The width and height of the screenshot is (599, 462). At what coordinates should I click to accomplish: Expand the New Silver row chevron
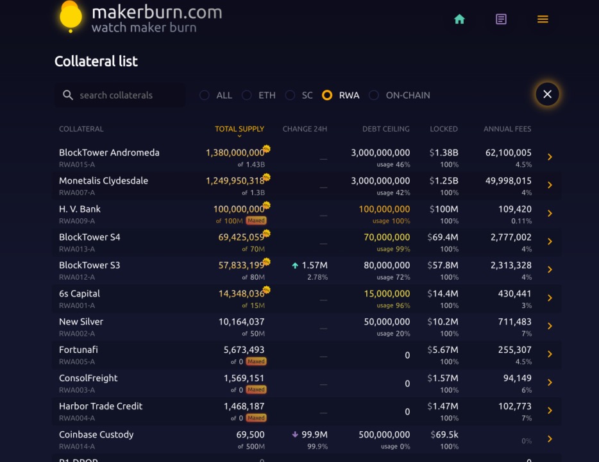pos(550,327)
